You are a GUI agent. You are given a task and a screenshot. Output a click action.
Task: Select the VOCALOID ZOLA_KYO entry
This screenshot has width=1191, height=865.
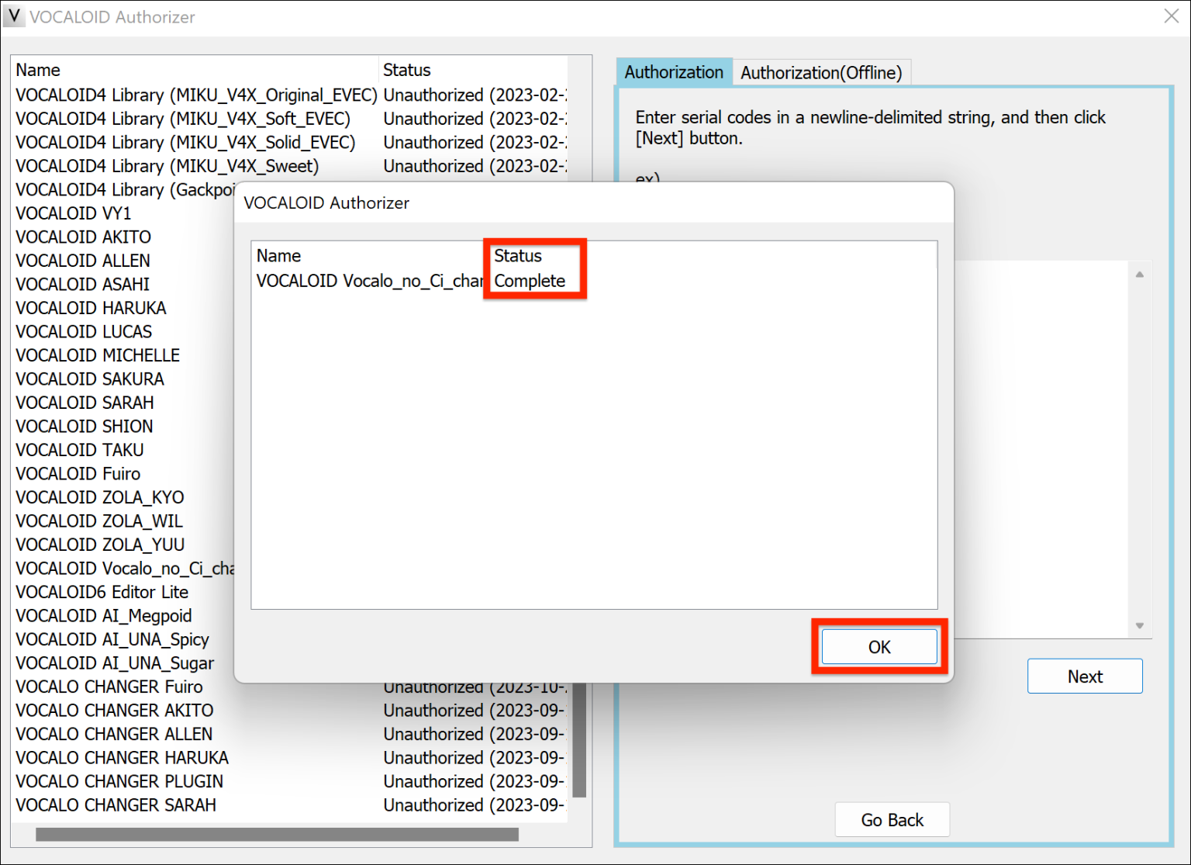click(x=99, y=497)
